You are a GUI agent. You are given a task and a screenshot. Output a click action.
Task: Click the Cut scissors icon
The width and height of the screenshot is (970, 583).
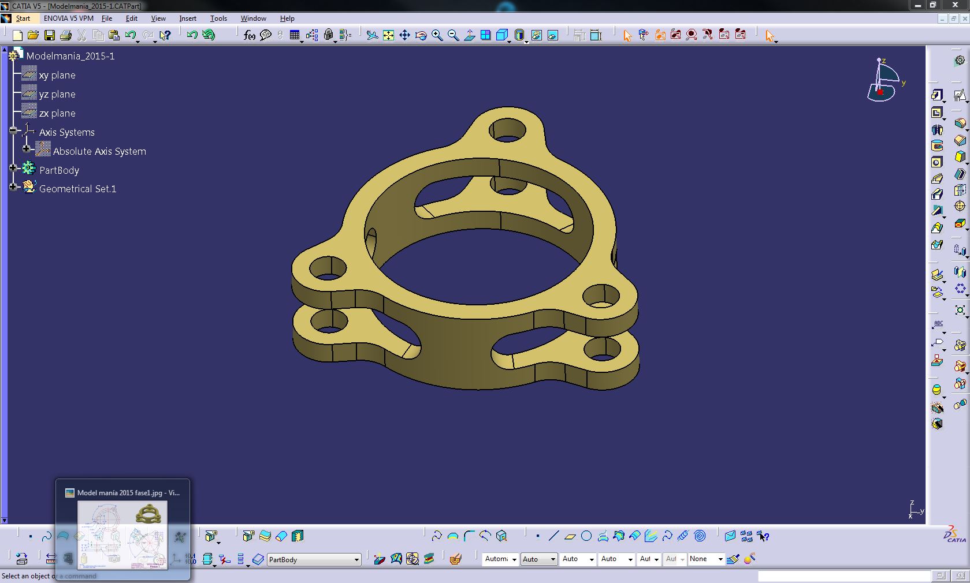tap(82, 36)
